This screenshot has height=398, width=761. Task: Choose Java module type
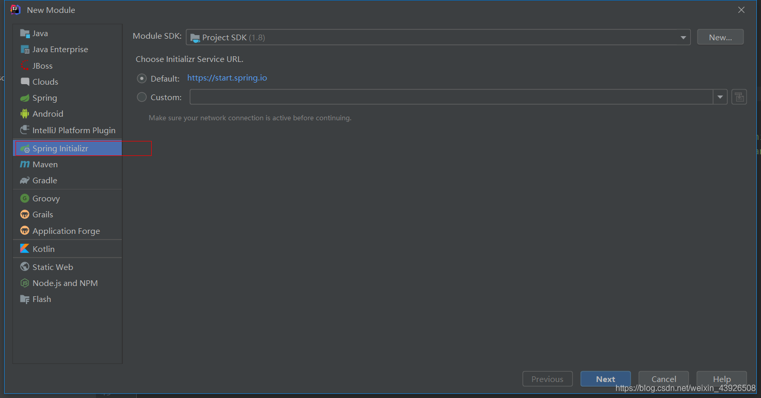[68, 34]
